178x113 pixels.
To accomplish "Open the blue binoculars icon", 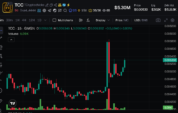I will click(39, 10).
